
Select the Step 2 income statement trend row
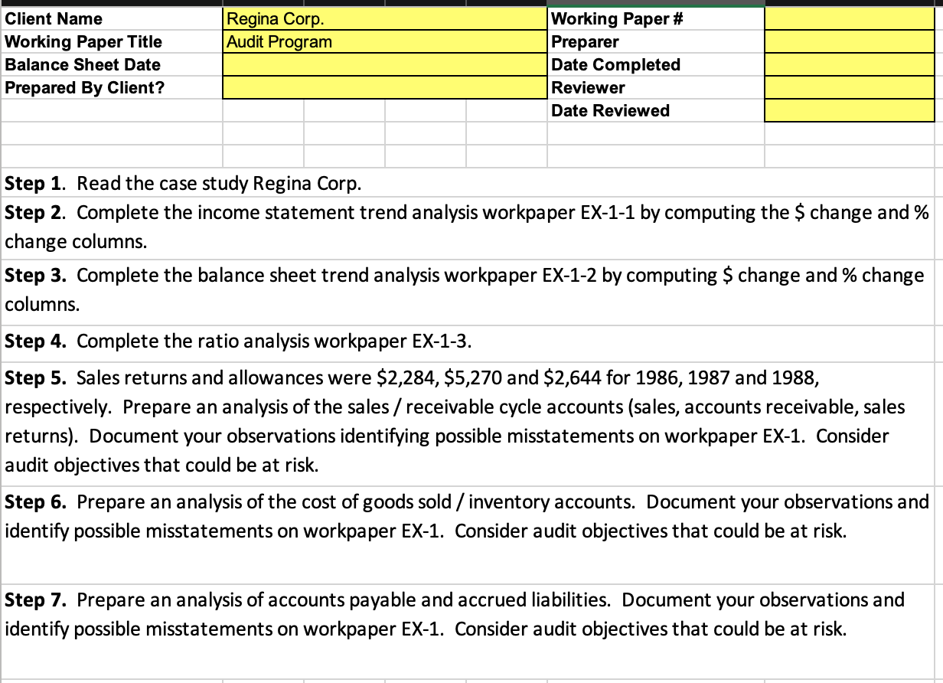pyautogui.click(x=383, y=227)
